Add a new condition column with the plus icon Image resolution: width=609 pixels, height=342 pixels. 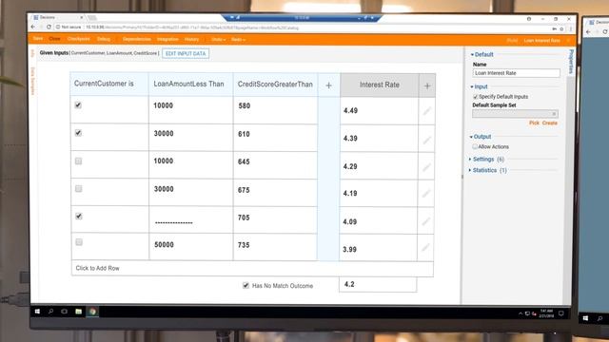pos(328,85)
